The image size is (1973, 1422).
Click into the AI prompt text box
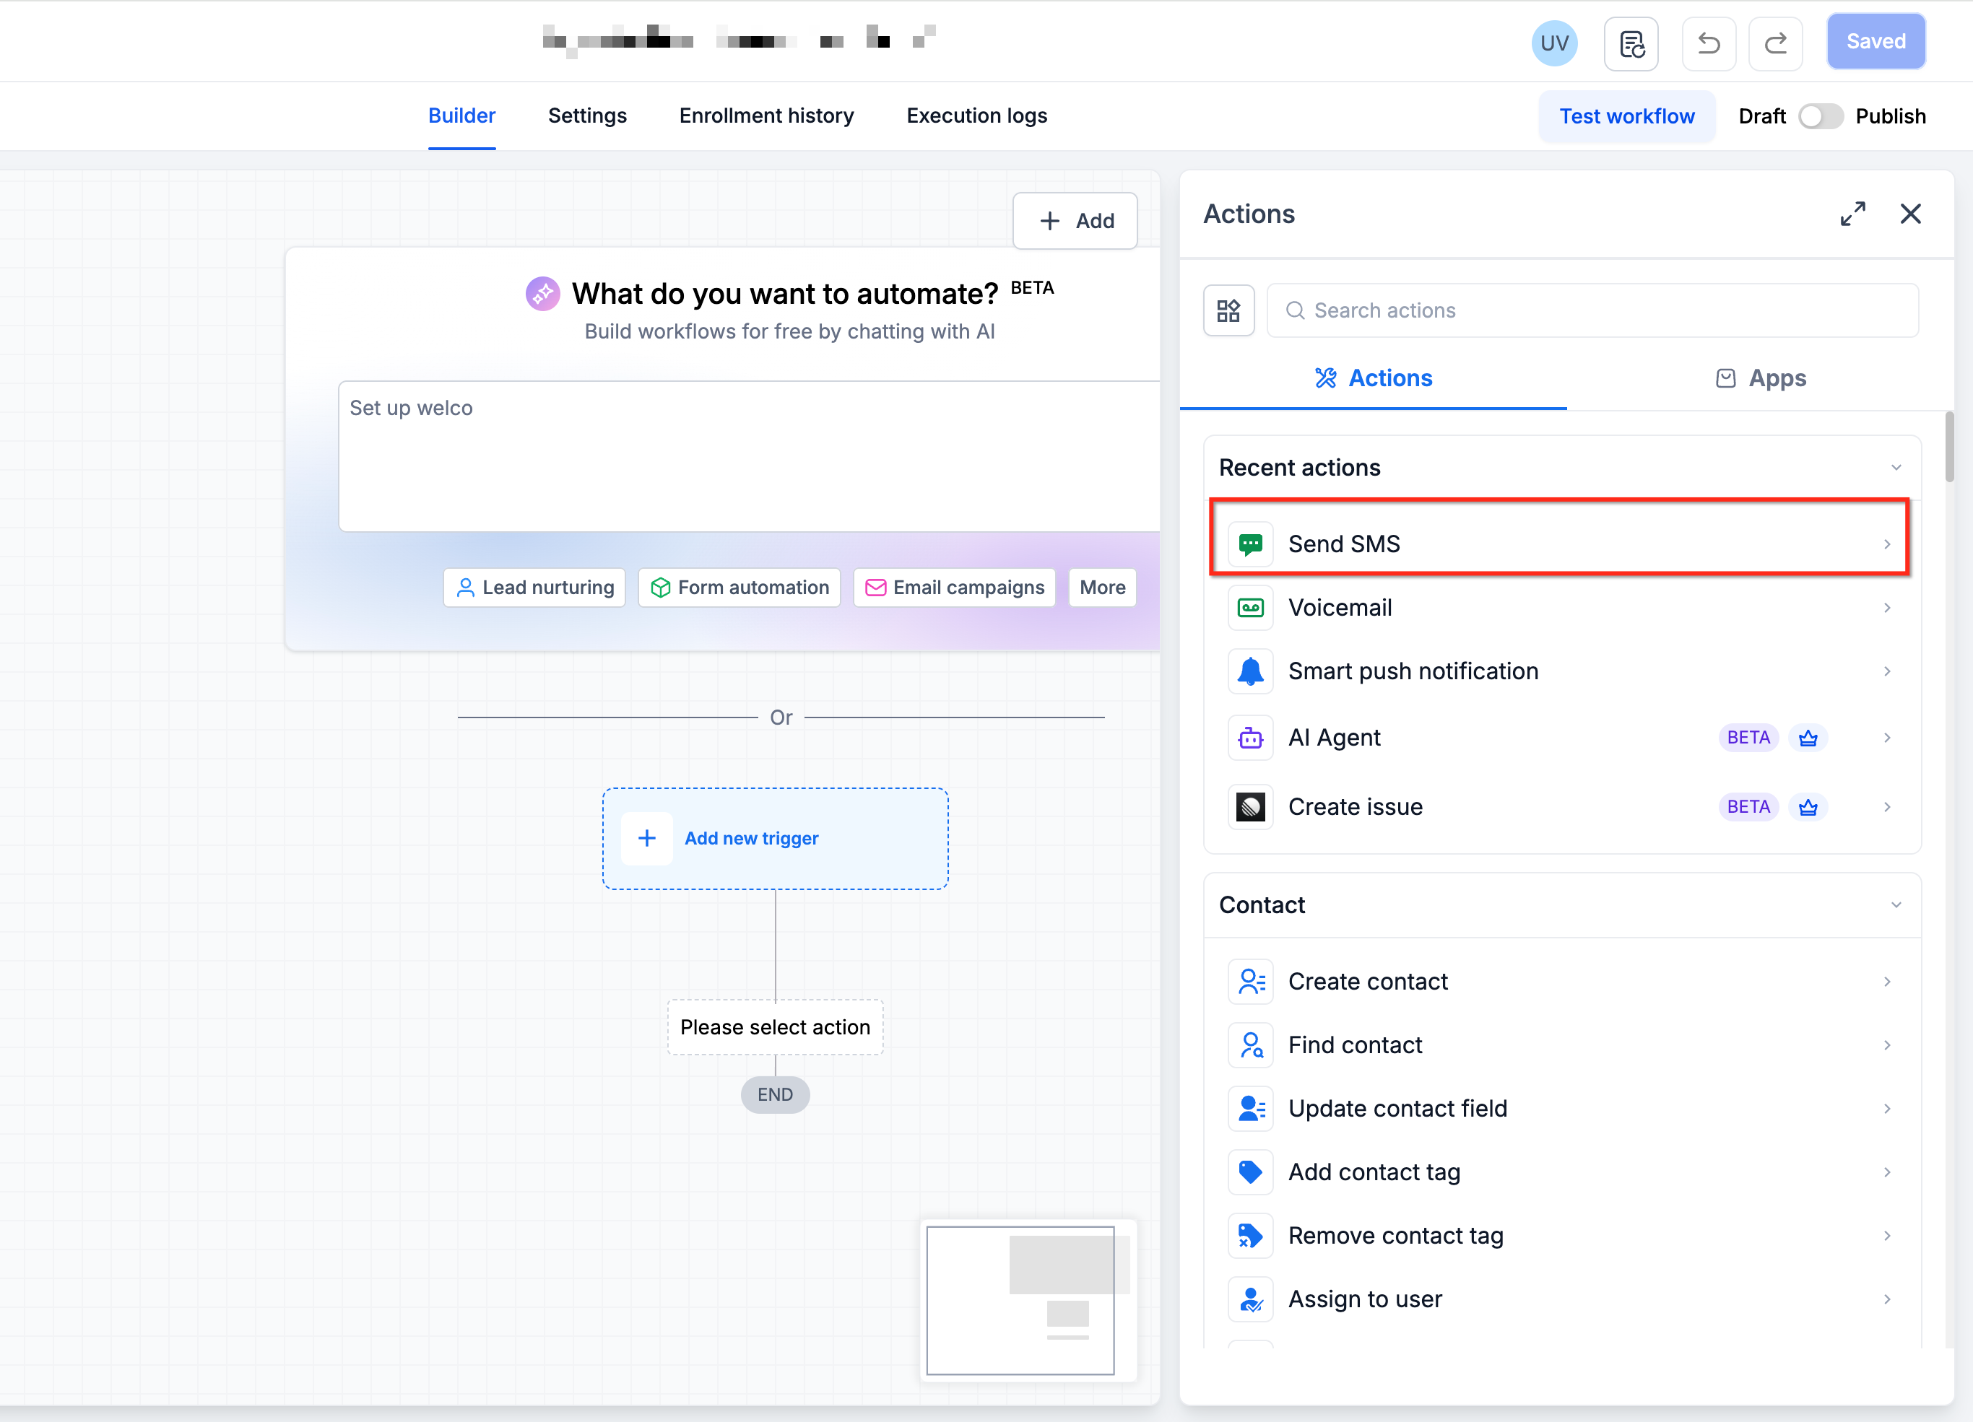coord(749,455)
